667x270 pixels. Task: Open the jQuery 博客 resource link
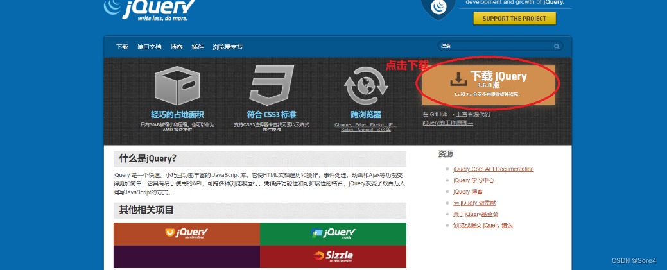tap(468, 192)
